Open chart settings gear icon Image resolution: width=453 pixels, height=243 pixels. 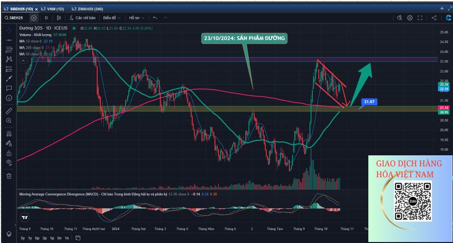[x=410, y=18]
